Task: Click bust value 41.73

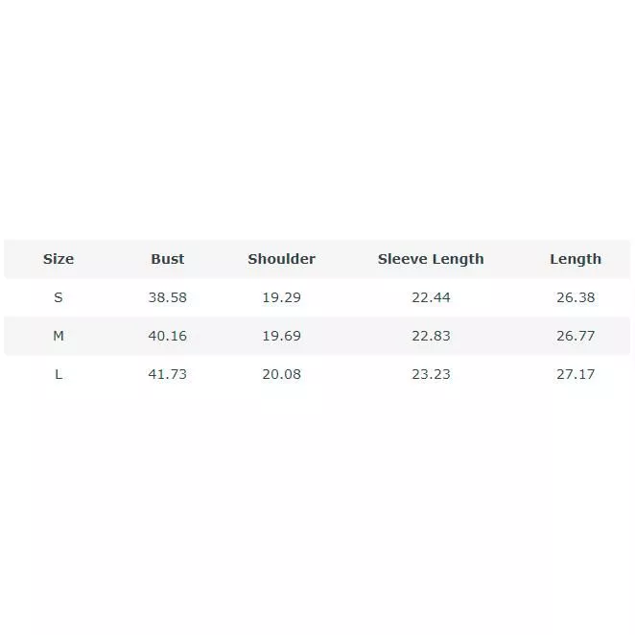Action: tap(168, 374)
